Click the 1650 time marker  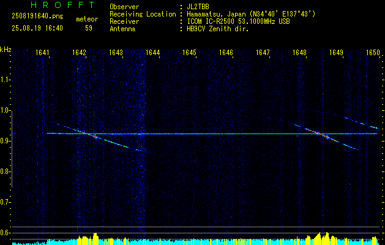pos(373,53)
